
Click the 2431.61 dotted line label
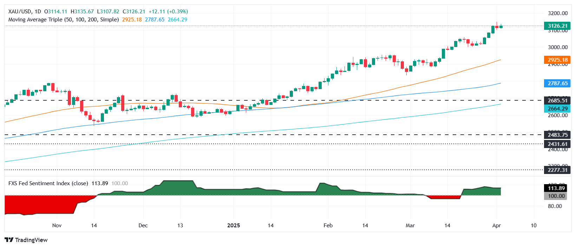coord(557,144)
